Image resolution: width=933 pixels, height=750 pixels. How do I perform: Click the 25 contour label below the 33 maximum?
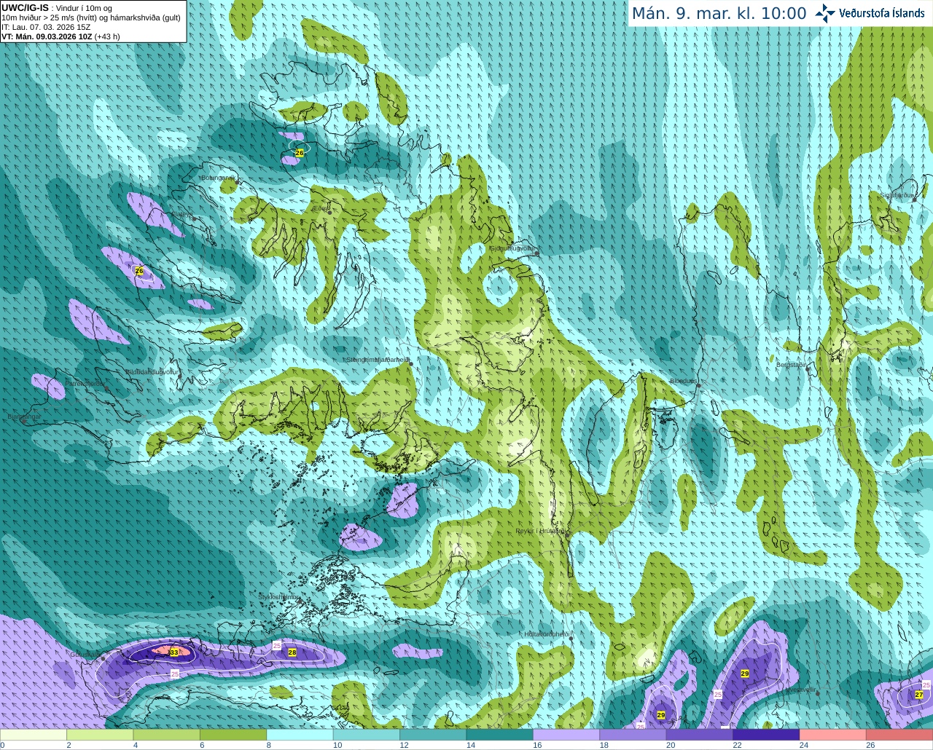point(175,674)
